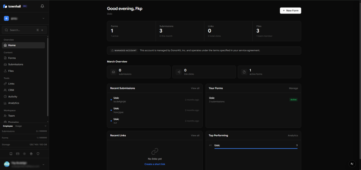Open Forms from the sidebar
The width and height of the screenshot is (361, 170).
click(23, 58)
